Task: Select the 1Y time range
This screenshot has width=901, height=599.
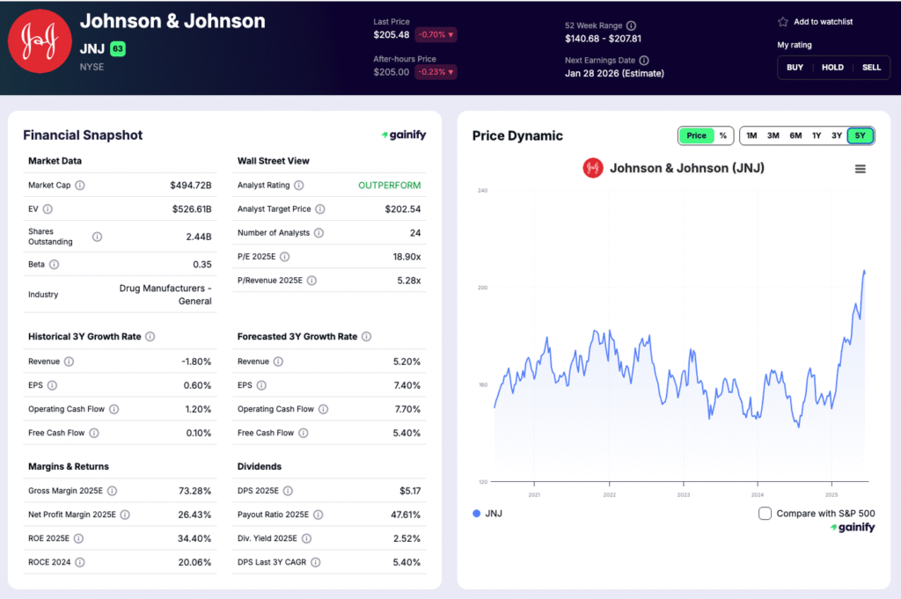Action: pyautogui.click(x=817, y=135)
